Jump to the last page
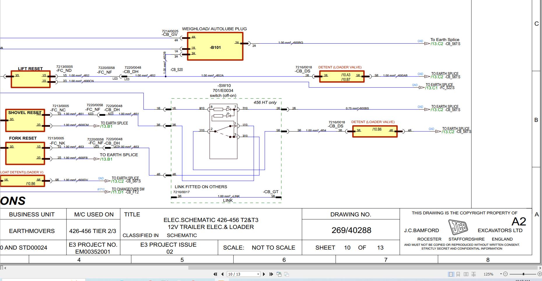Viewport: 542px width, 281px height. (271, 274)
